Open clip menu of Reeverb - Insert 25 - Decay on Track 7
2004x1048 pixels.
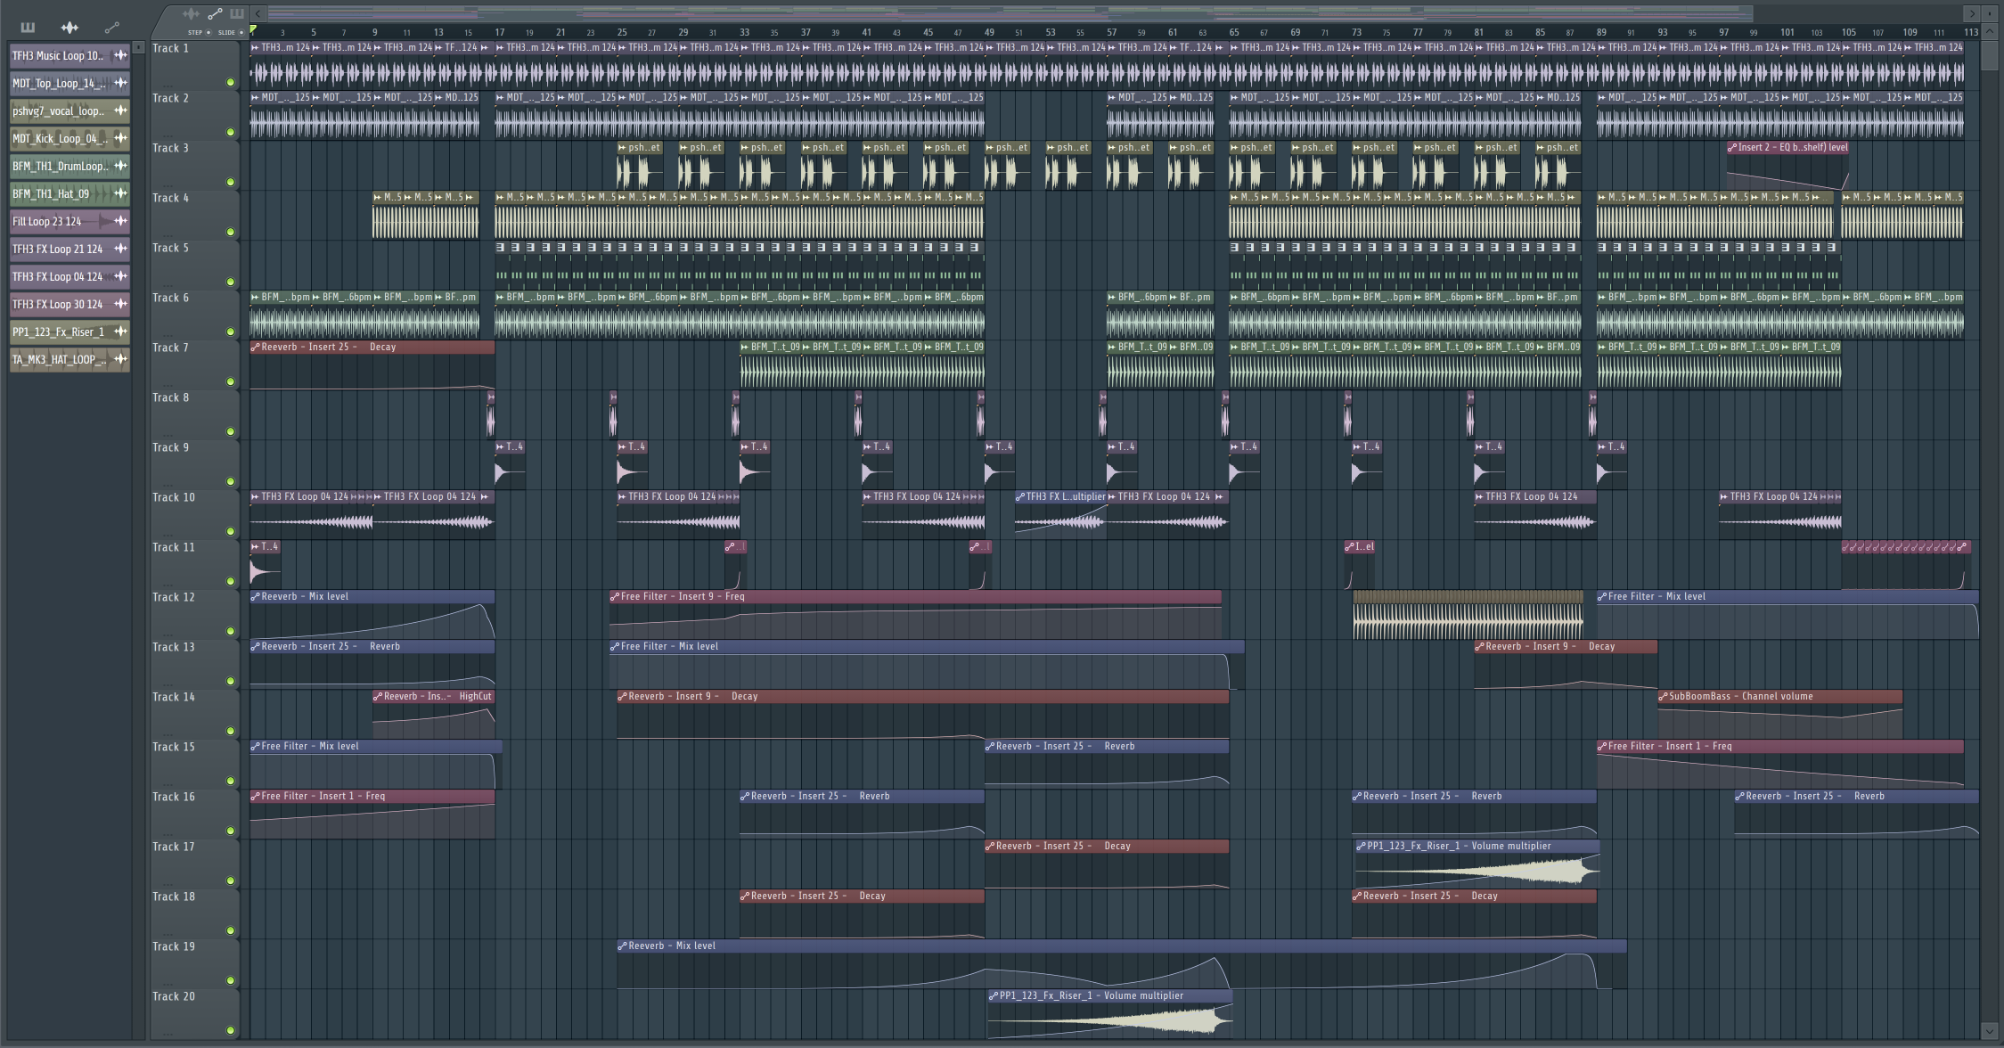(x=256, y=348)
